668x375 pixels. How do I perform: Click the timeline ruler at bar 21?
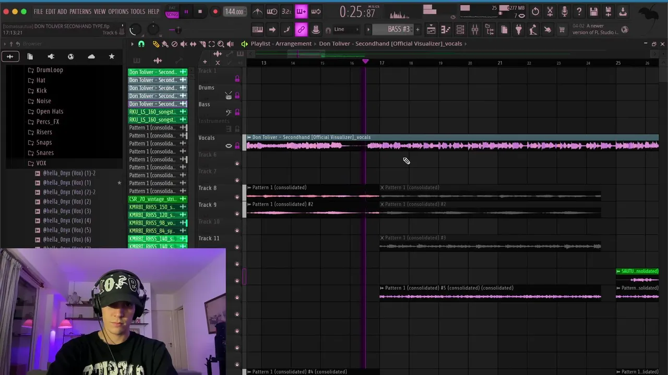499,63
